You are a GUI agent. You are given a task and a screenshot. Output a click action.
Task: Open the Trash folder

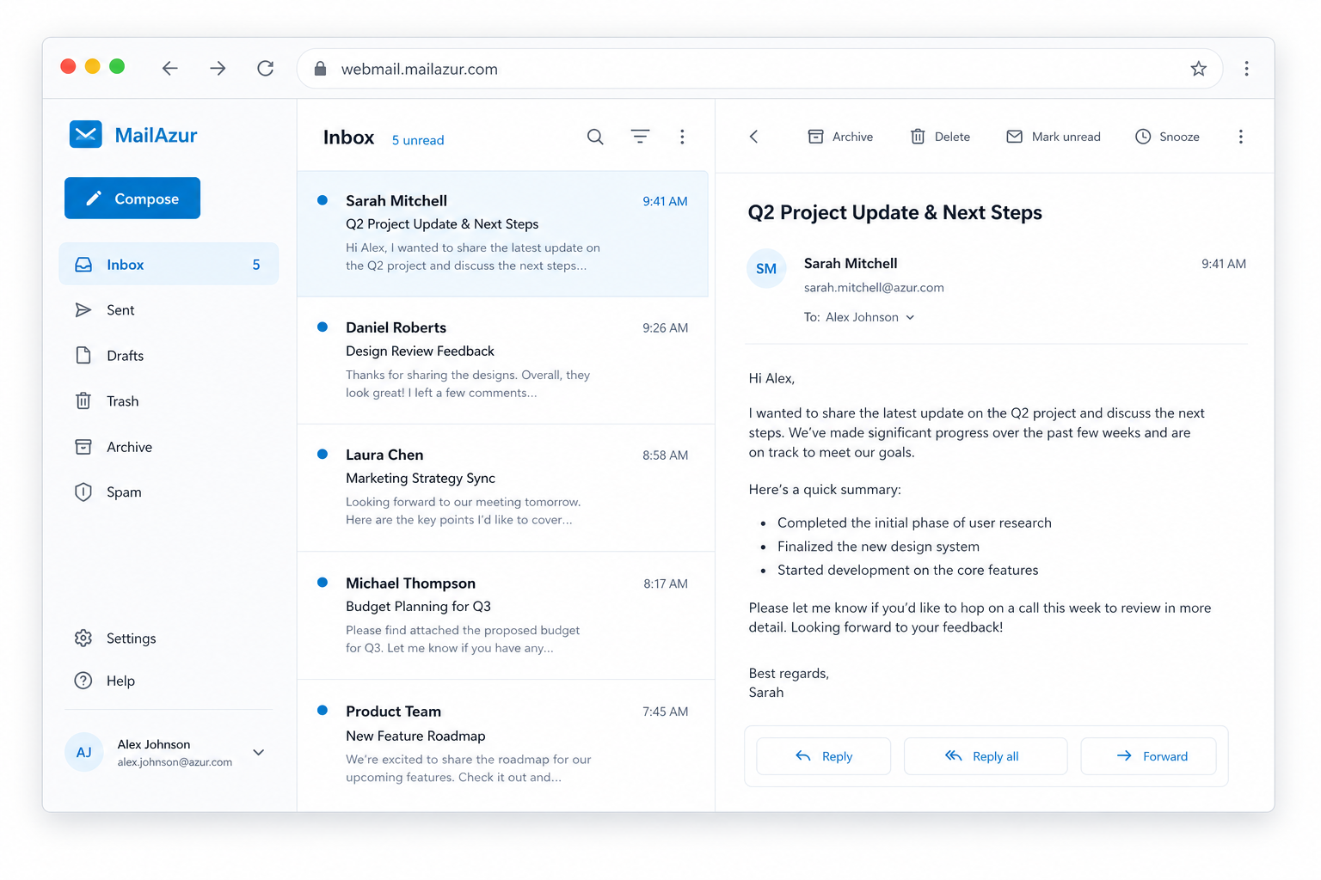coord(169,401)
